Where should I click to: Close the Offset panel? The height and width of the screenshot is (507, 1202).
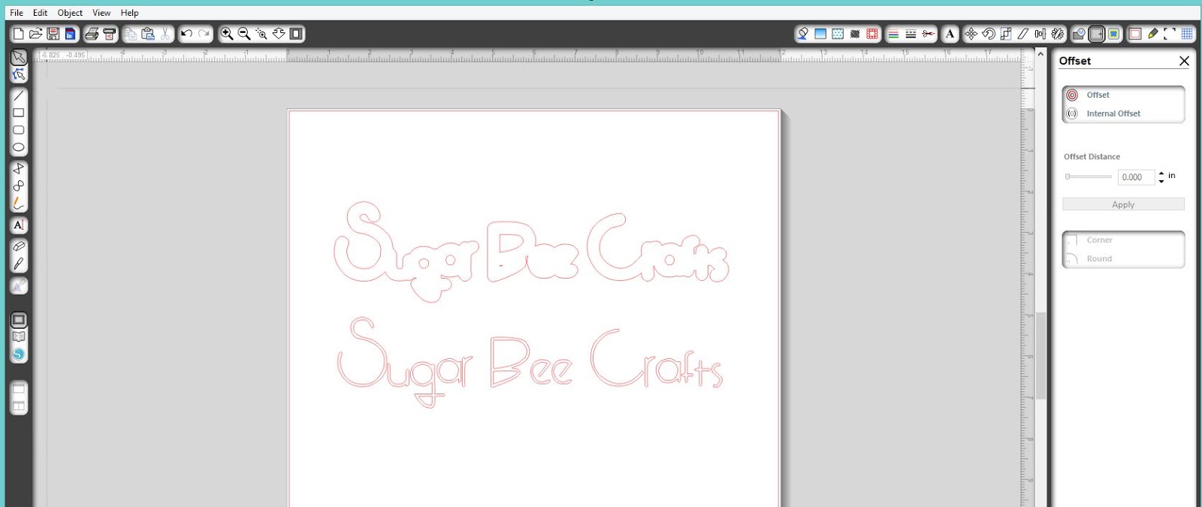[x=1184, y=61]
